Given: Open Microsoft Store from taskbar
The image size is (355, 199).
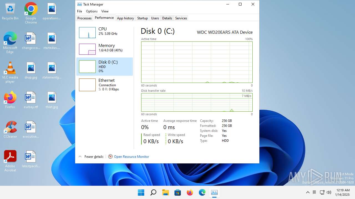Looking at the screenshot, I should [x=177, y=192].
